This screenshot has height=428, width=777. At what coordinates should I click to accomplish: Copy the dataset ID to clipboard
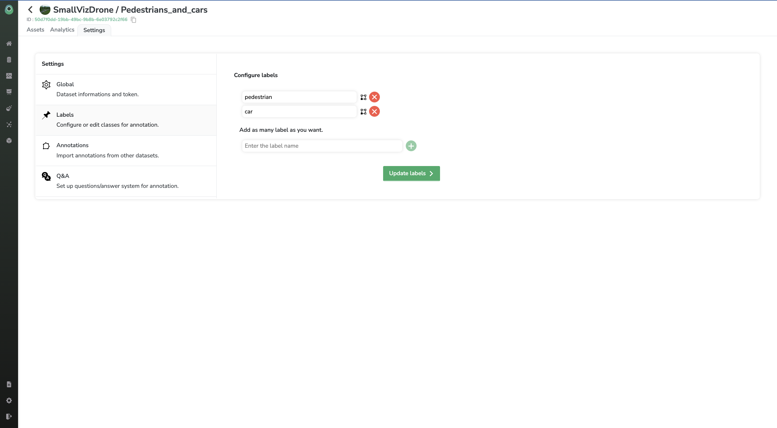click(134, 20)
